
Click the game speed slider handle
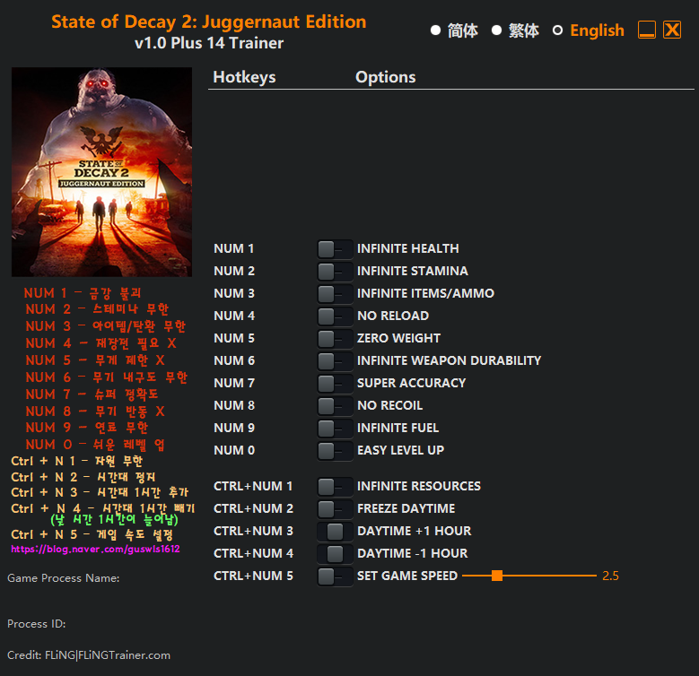(x=497, y=576)
